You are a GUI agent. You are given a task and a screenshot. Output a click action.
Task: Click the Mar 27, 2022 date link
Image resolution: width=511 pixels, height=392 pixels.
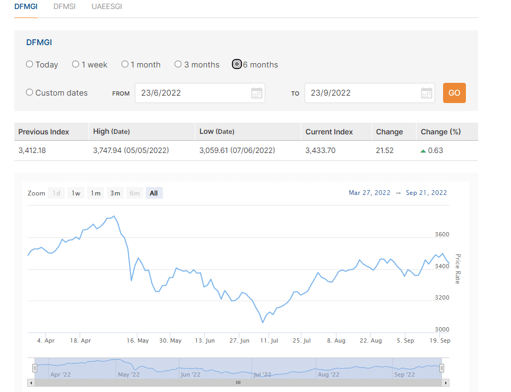369,193
